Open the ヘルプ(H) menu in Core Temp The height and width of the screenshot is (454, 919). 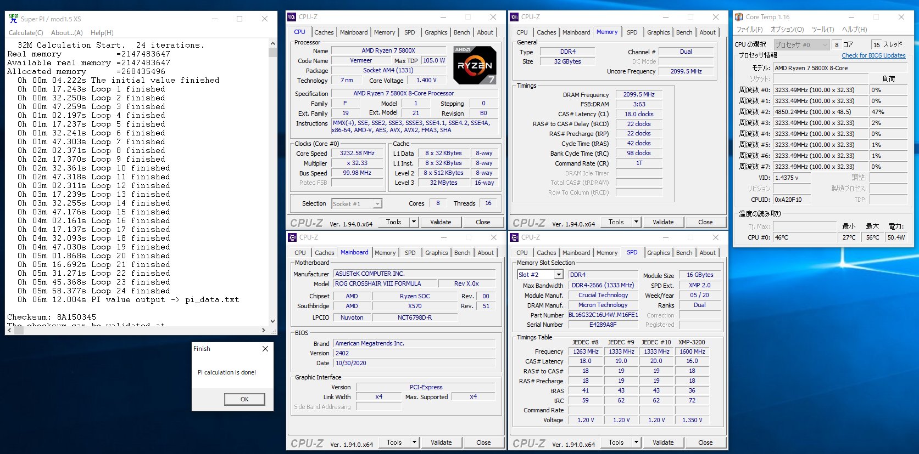(854, 30)
